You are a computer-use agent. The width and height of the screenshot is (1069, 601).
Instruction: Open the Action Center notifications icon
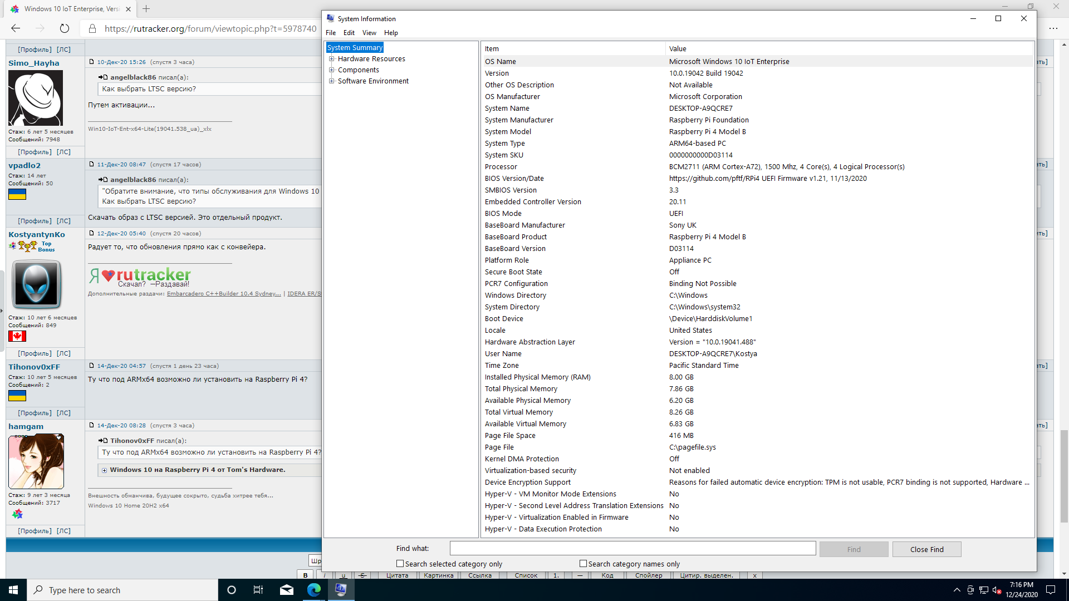[x=1051, y=590]
